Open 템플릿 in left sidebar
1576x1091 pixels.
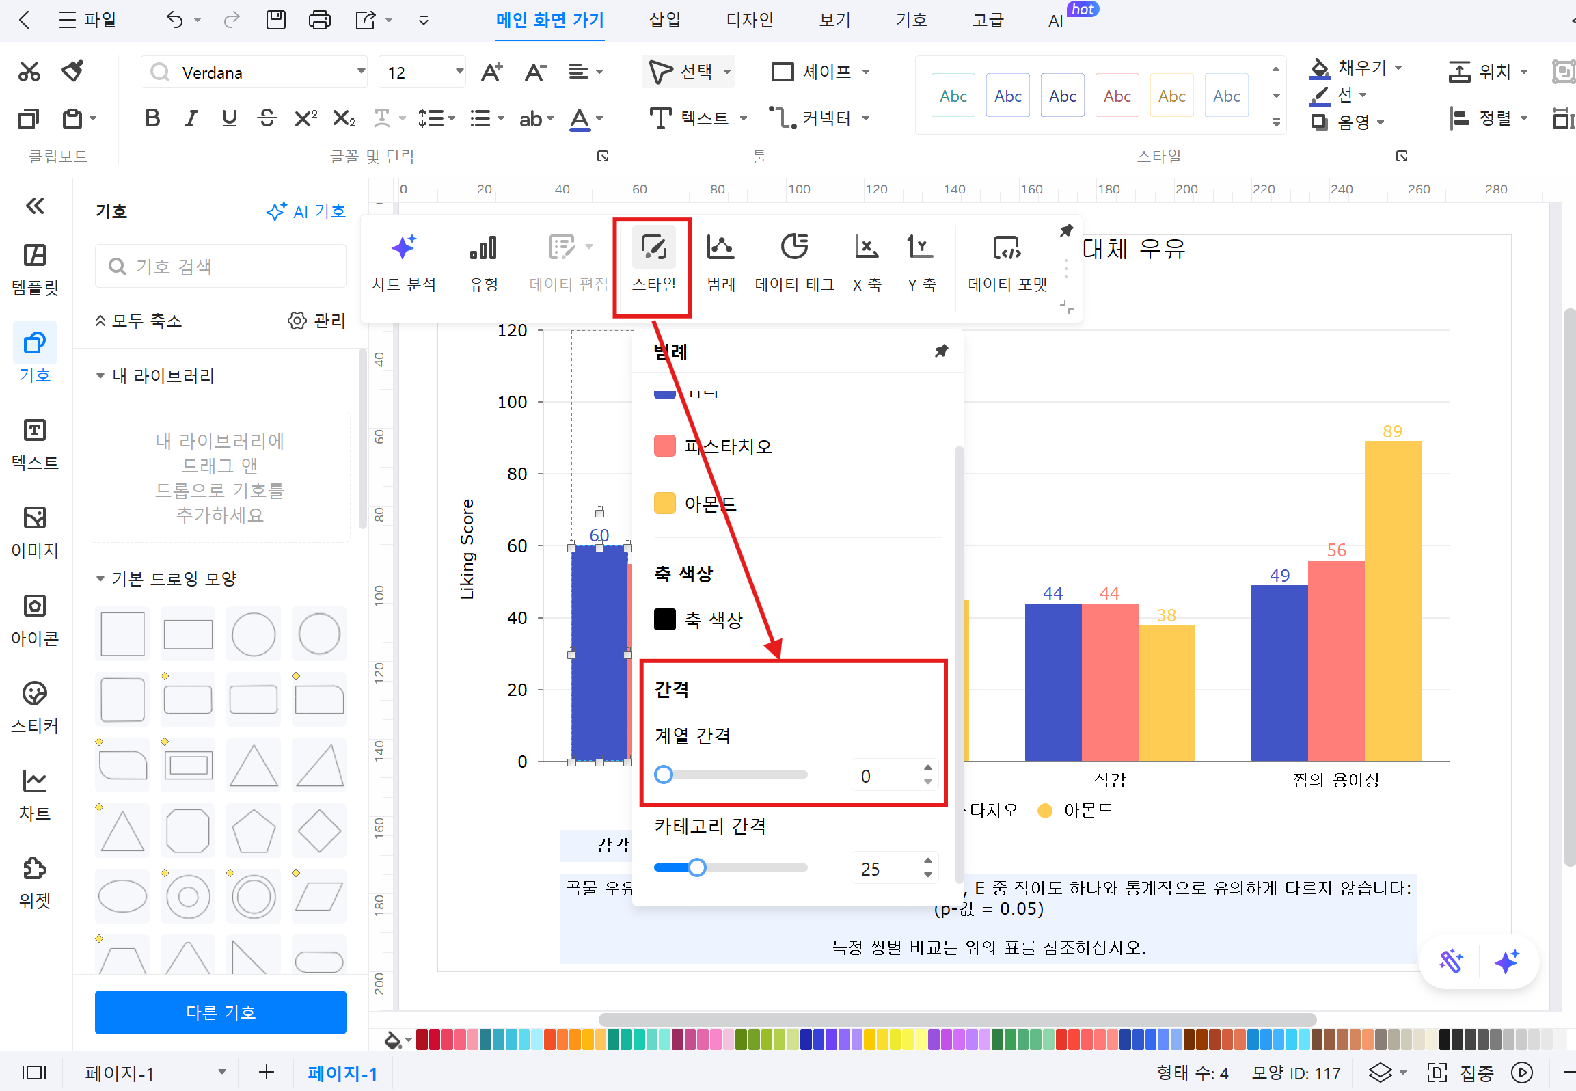(35, 270)
